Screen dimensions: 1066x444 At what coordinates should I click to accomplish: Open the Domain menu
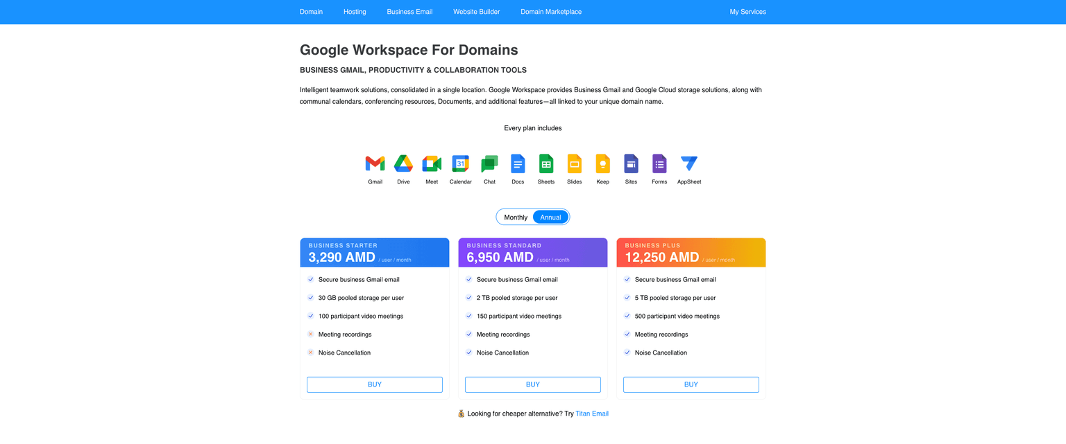(x=311, y=12)
